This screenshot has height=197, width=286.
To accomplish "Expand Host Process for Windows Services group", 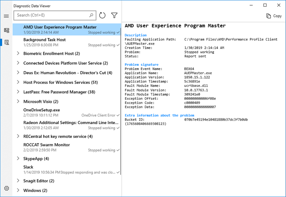I will click(18, 82).
